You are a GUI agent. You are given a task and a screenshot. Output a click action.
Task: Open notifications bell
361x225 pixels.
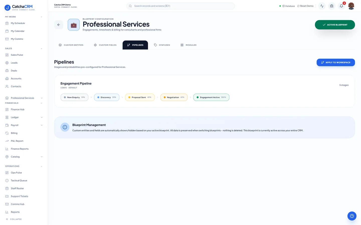click(x=341, y=6)
